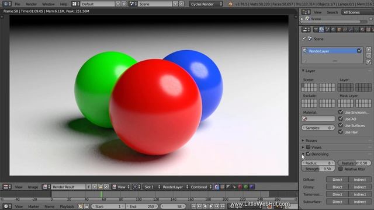Add a new screen layout with plus icon
This screenshot has width=374, height=210.
click(x=118, y=4)
